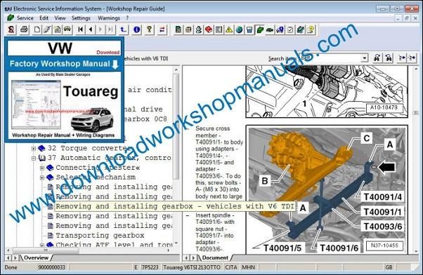This screenshot has width=423, height=275.
Task: Click the yellow help question icon at toolbar end
Action: point(311,29)
